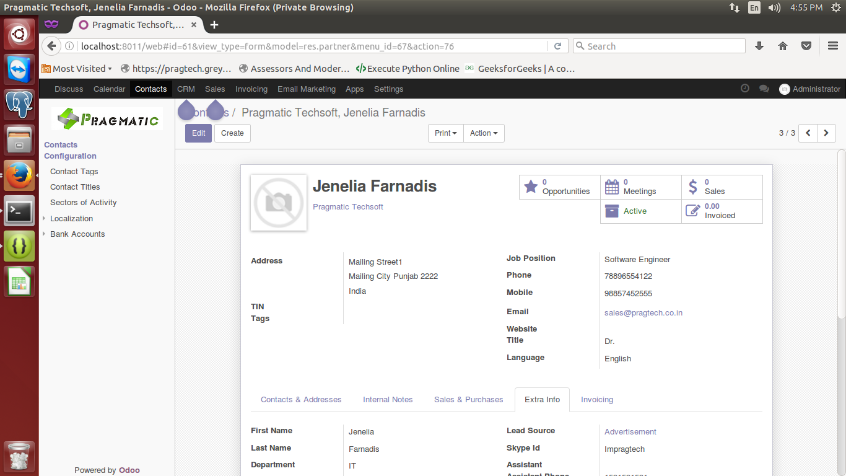Viewport: 846px width, 476px height.
Task: Open the Discuss menu
Action: [69, 89]
